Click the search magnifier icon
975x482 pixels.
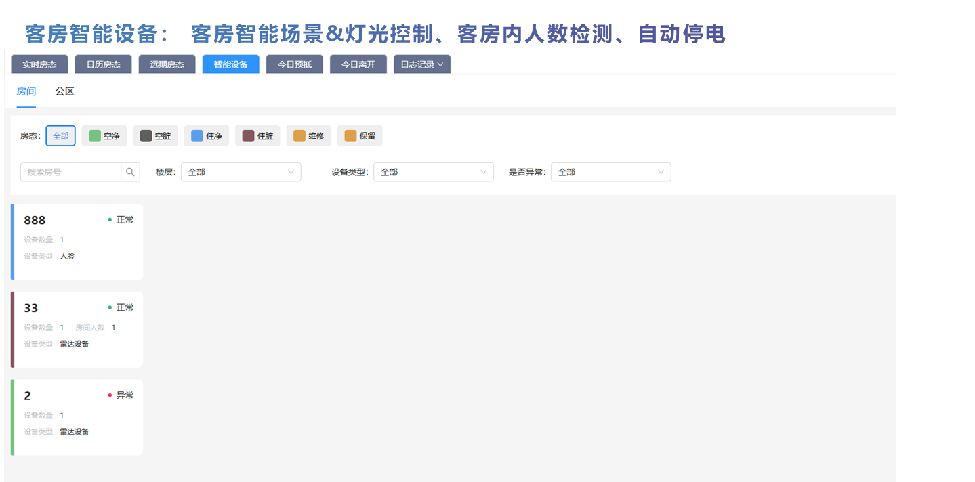131,172
